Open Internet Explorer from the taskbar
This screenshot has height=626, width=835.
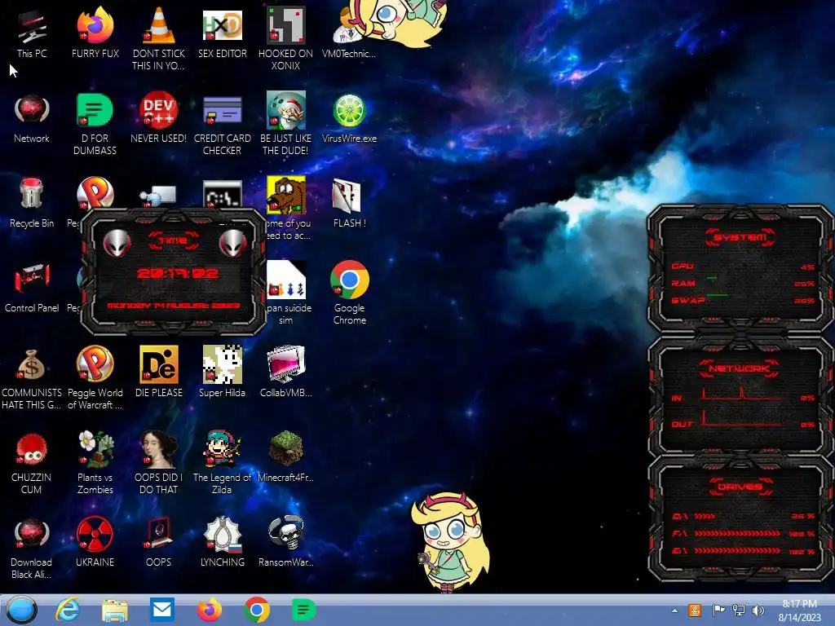coord(68,610)
